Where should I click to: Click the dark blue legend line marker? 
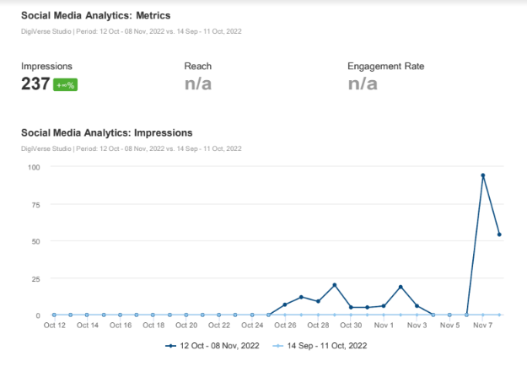171,346
